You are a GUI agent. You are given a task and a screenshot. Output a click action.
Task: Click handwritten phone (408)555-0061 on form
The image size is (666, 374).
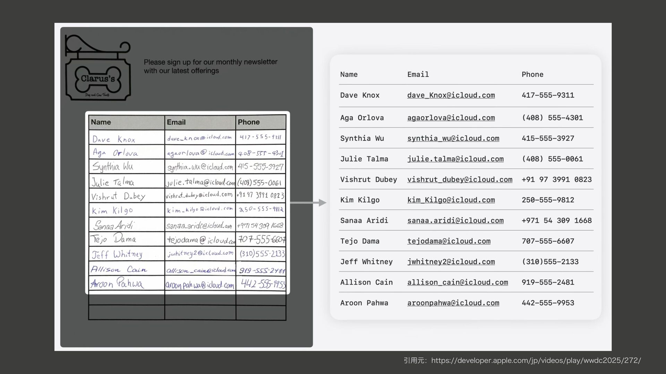(259, 182)
